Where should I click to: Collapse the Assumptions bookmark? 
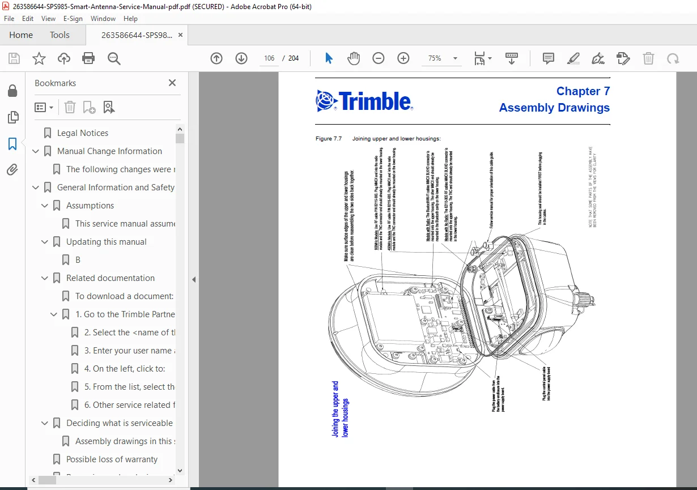click(x=45, y=206)
